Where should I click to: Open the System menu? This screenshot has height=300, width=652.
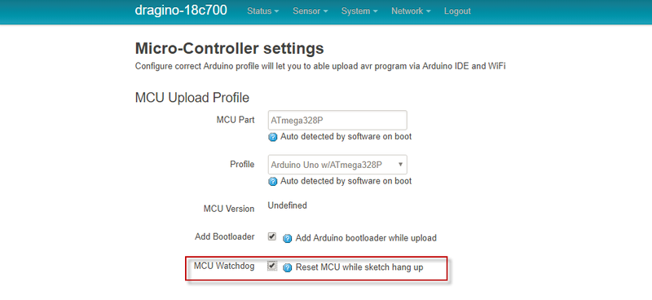(359, 11)
